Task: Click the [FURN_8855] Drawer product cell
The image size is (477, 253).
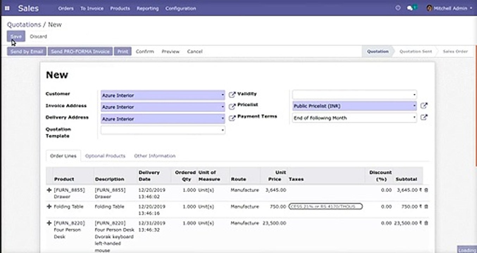Action: tap(69, 193)
